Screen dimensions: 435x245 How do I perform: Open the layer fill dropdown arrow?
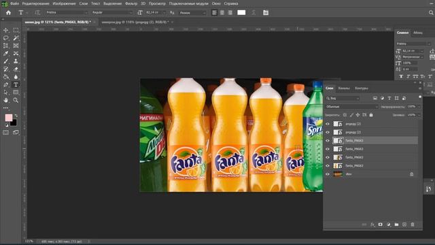tap(419, 115)
